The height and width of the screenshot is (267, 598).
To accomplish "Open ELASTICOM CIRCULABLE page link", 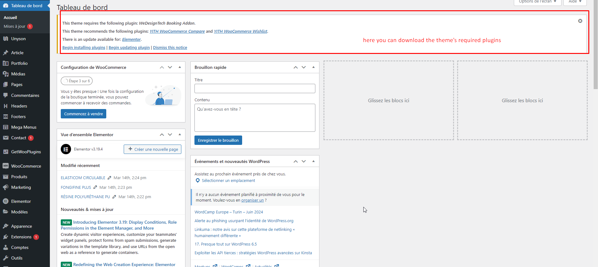I will pos(83,178).
